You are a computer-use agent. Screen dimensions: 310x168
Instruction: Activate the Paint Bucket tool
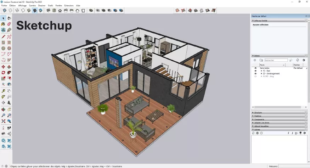click(3, 24)
